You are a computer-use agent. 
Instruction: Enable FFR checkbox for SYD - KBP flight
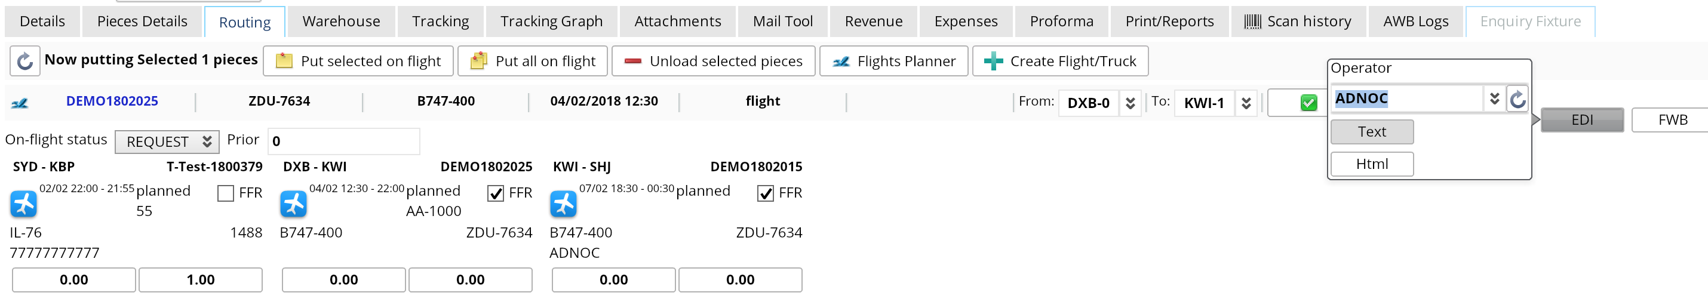(225, 193)
